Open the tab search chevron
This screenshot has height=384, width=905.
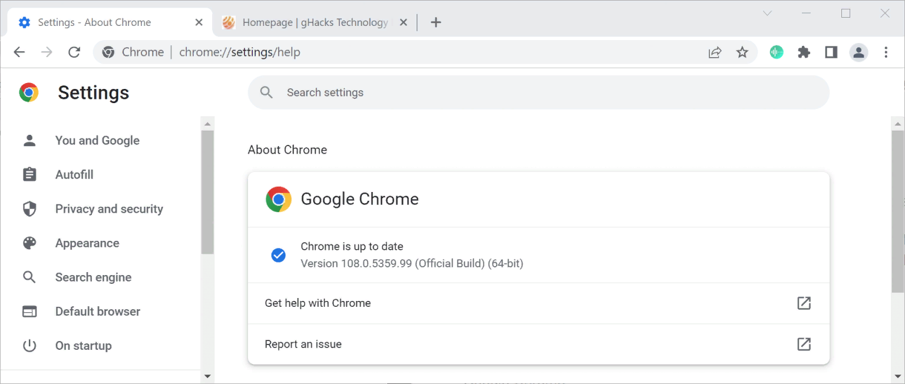(x=767, y=13)
